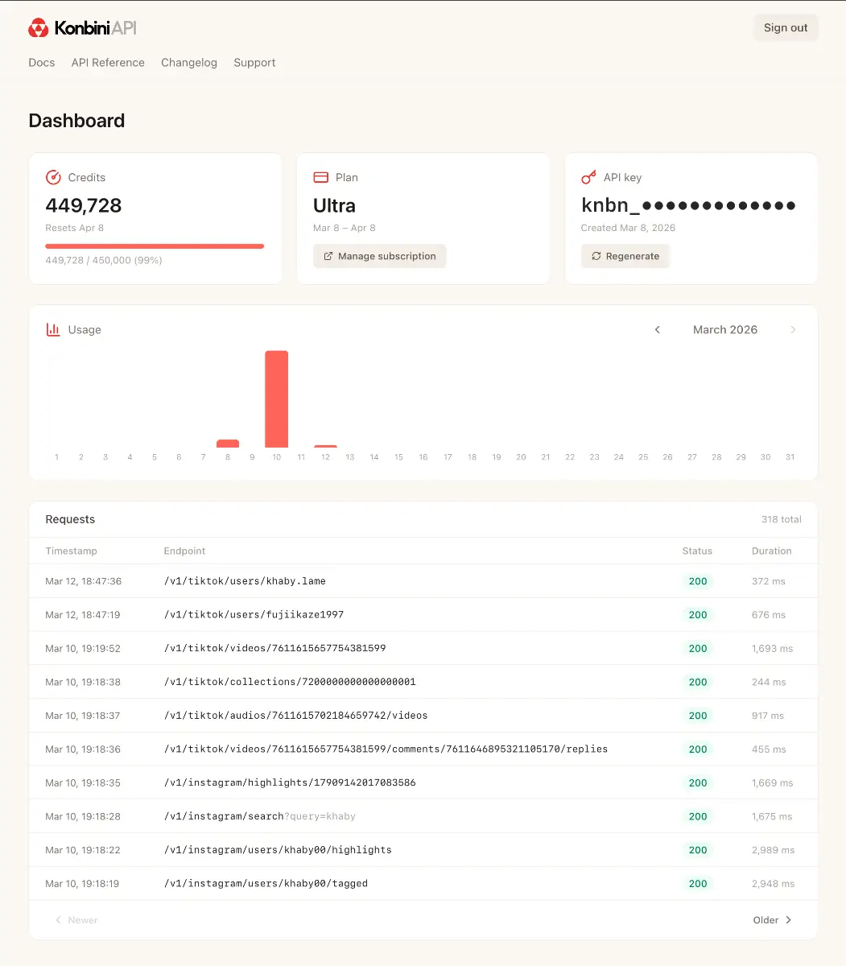Select the small usage bar for day 12
The height and width of the screenshot is (966, 846).
325,446
